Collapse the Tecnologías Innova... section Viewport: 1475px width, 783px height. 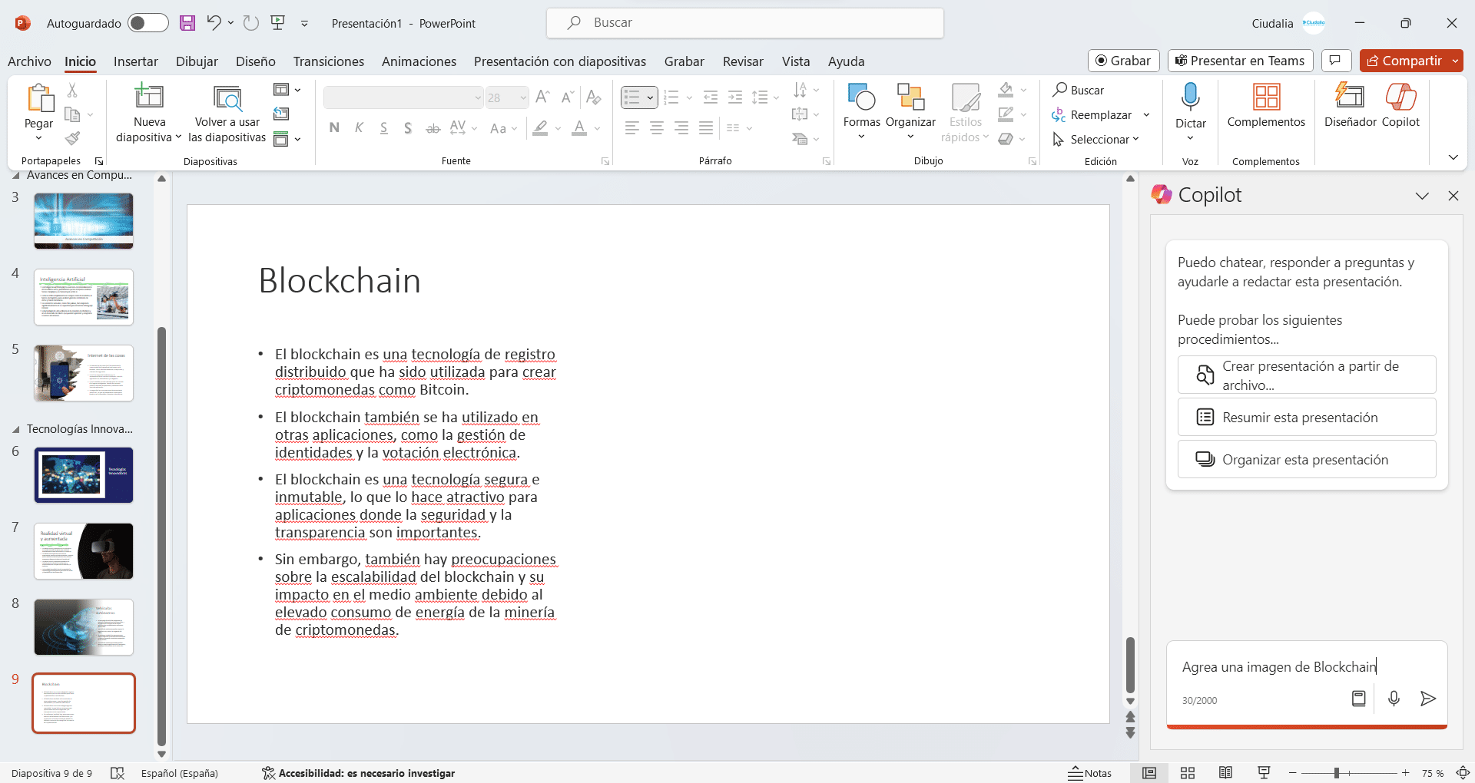point(16,429)
